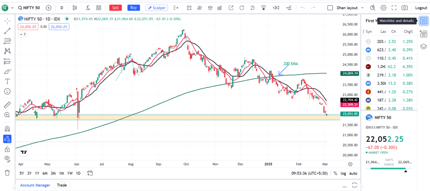430x191 pixels.
Task: Toggle percent % price scale
Action: 336,173
